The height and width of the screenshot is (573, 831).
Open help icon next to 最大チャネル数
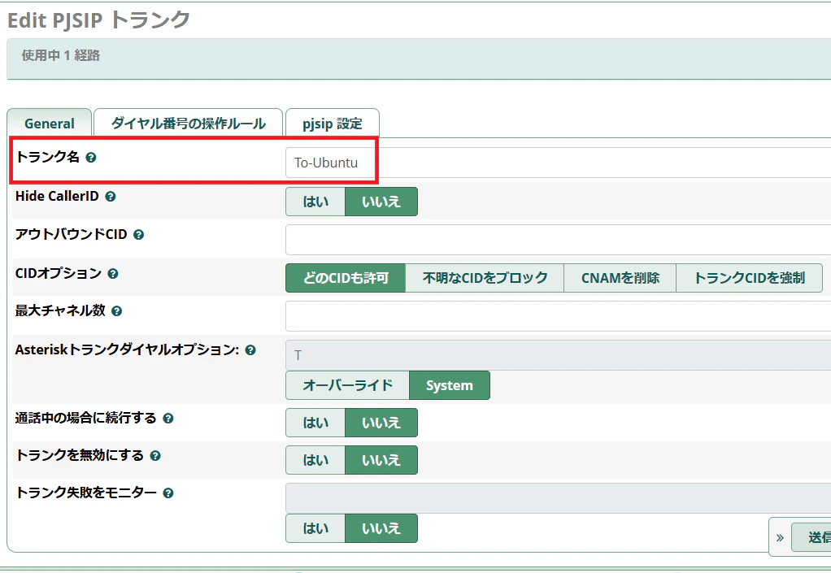[116, 310]
